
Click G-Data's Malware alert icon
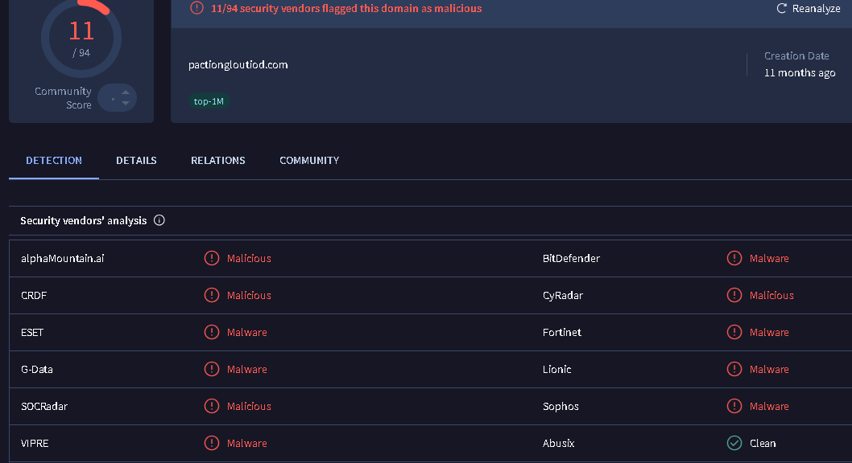coord(212,369)
